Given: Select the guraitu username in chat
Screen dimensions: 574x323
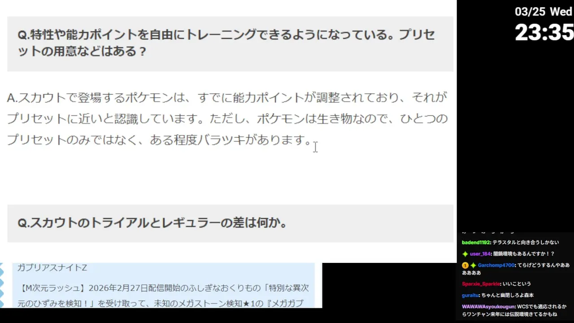Looking at the screenshot, I should click(470, 296).
